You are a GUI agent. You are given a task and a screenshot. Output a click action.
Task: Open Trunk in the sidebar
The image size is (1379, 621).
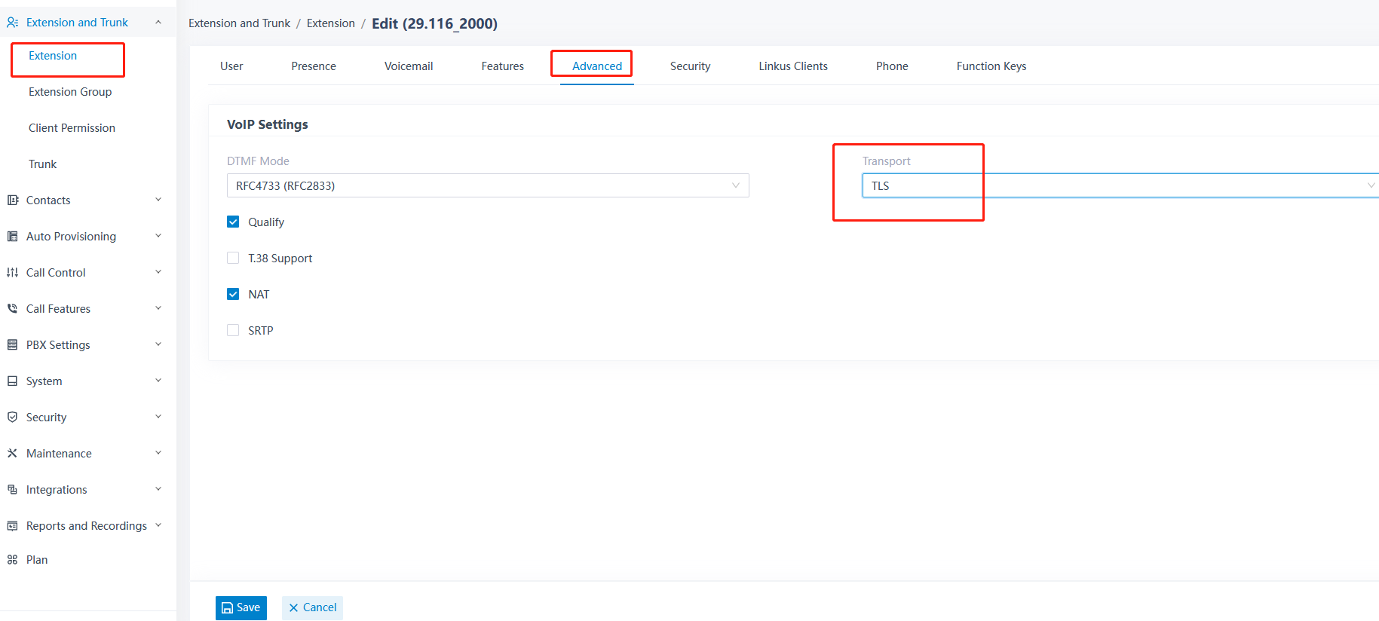pos(43,164)
